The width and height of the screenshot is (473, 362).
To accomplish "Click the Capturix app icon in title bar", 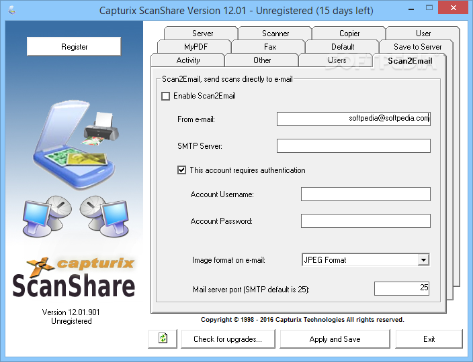I will pyautogui.click(x=12, y=11).
